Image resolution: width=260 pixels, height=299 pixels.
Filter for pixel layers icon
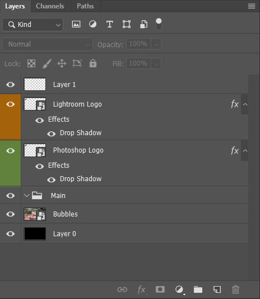pyautogui.click(x=76, y=25)
